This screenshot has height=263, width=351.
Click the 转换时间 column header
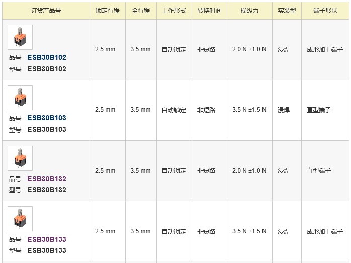click(x=210, y=11)
